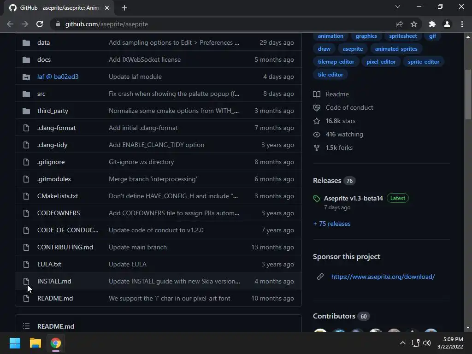
Task: Click the folder icon next to src
Action: coord(26,94)
